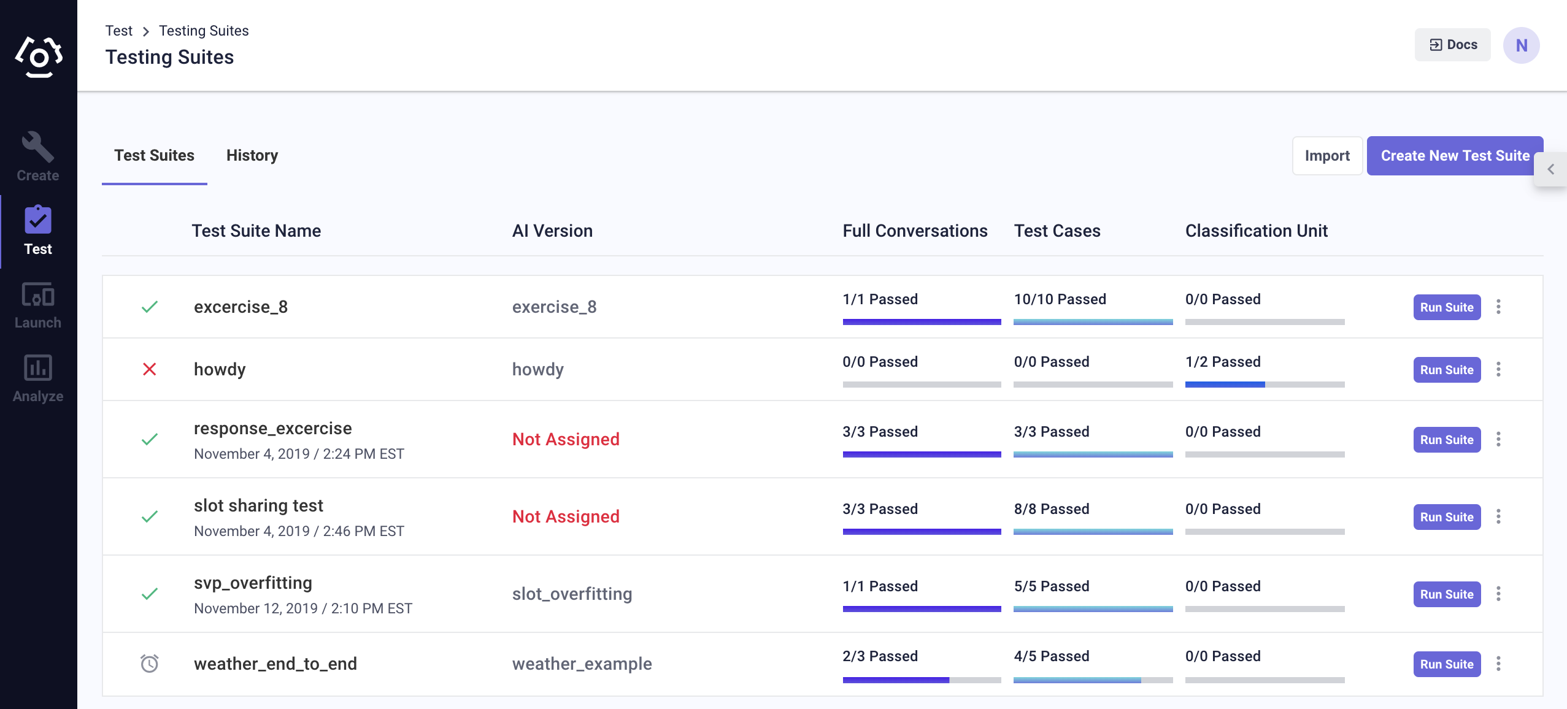
Task: Open the excercise_8 test suite name
Action: pos(241,307)
